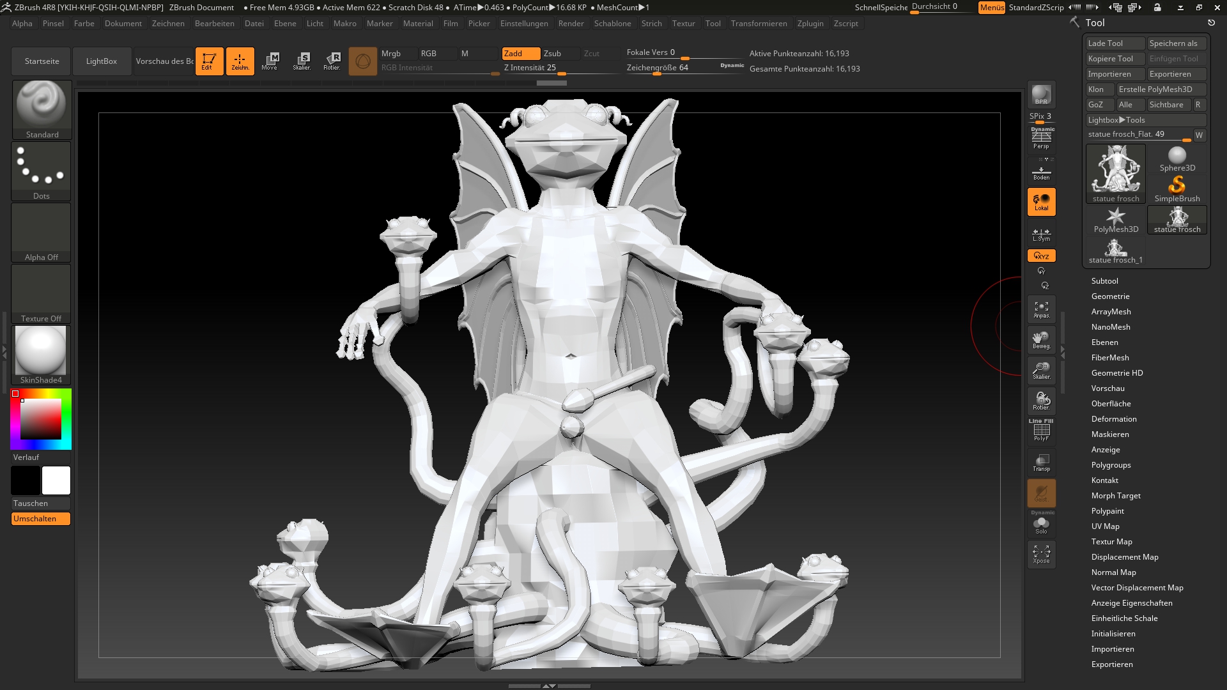Screen dimensions: 1227x690
Task: Expand the Subtool section
Action: (x=1104, y=281)
